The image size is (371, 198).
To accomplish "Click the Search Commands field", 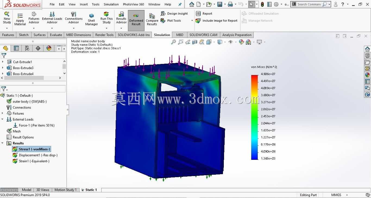I will pyautogui.click(x=309, y=4).
